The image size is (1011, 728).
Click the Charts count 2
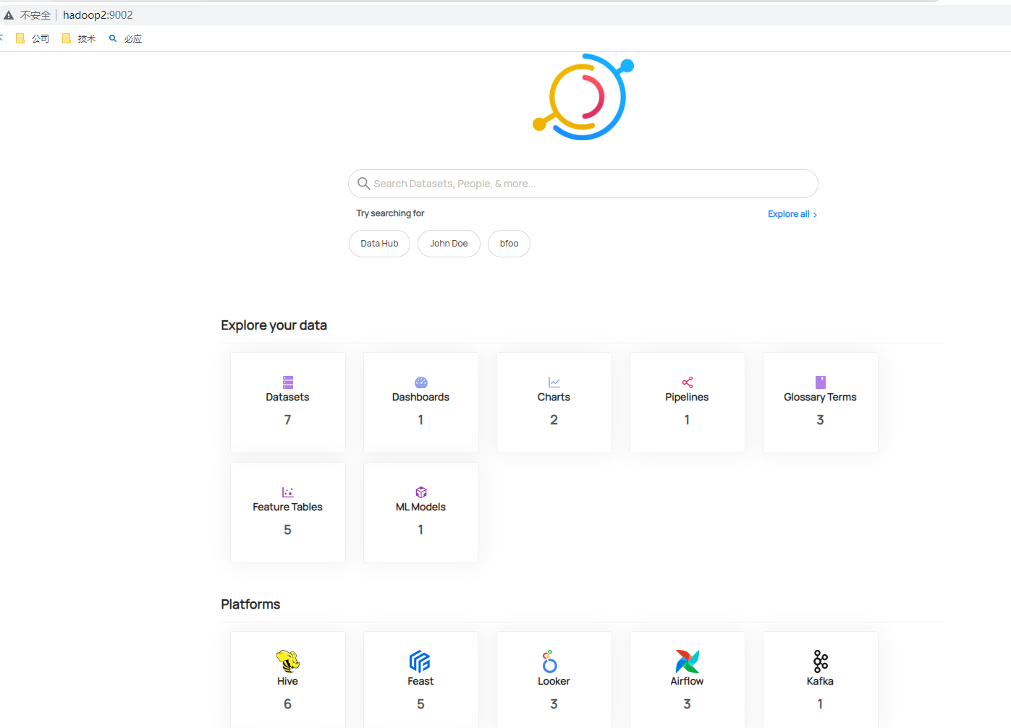(554, 419)
